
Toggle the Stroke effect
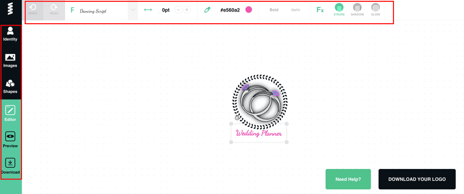(339, 10)
